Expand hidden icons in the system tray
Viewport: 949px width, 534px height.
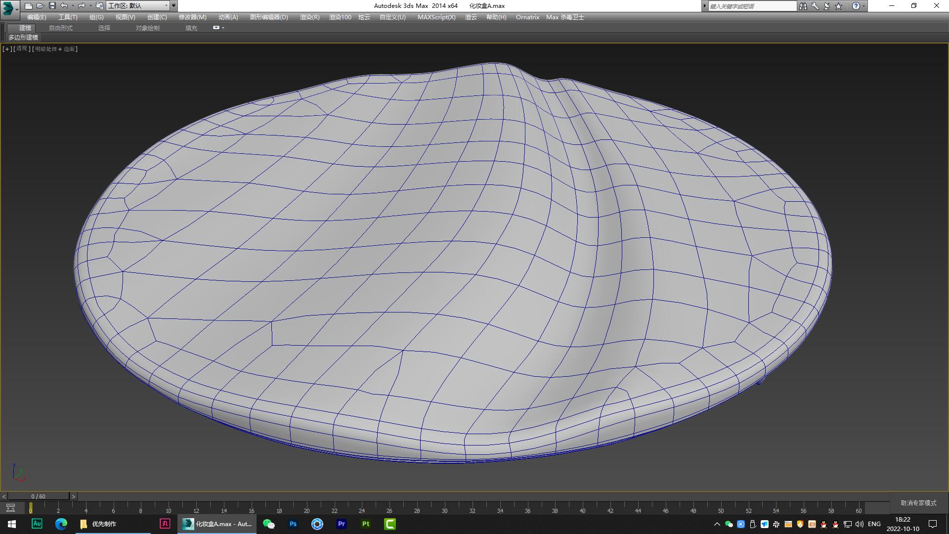(x=717, y=524)
